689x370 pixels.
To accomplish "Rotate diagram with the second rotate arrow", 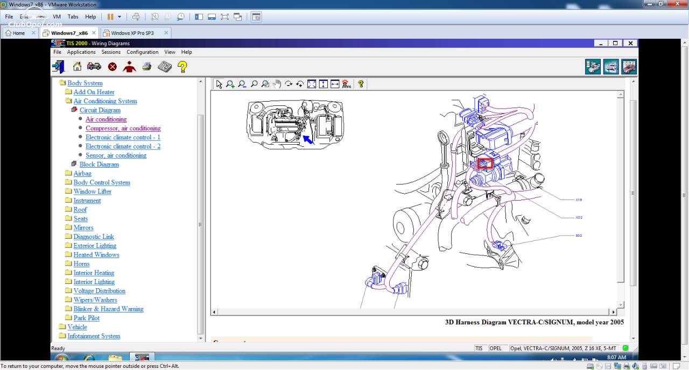I will [300, 84].
